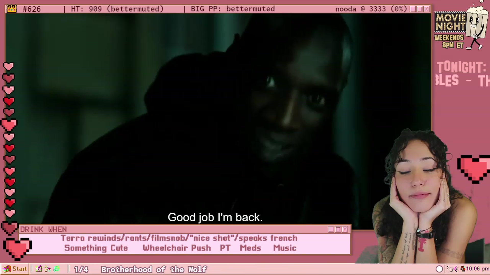Click the streamer webcam overlay
The width and height of the screenshot is (490, 275).
pyautogui.click(x=424, y=196)
